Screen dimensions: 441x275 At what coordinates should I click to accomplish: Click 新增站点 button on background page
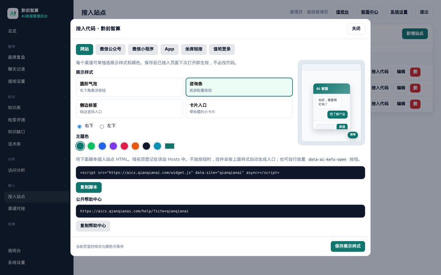[415, 33]
